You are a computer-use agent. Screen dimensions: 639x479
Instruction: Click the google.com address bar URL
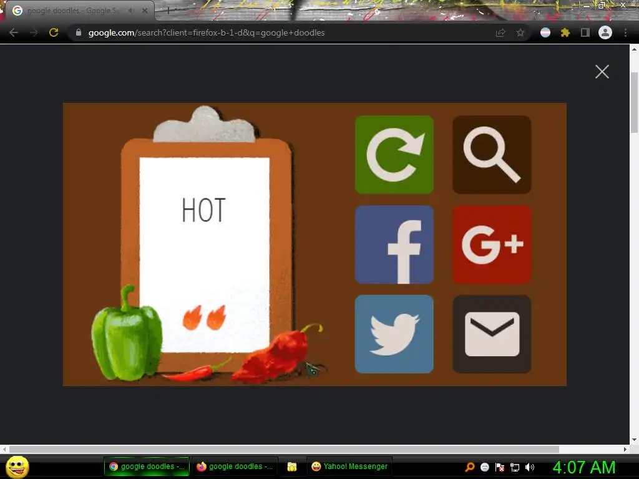click(x=206, y=32)
